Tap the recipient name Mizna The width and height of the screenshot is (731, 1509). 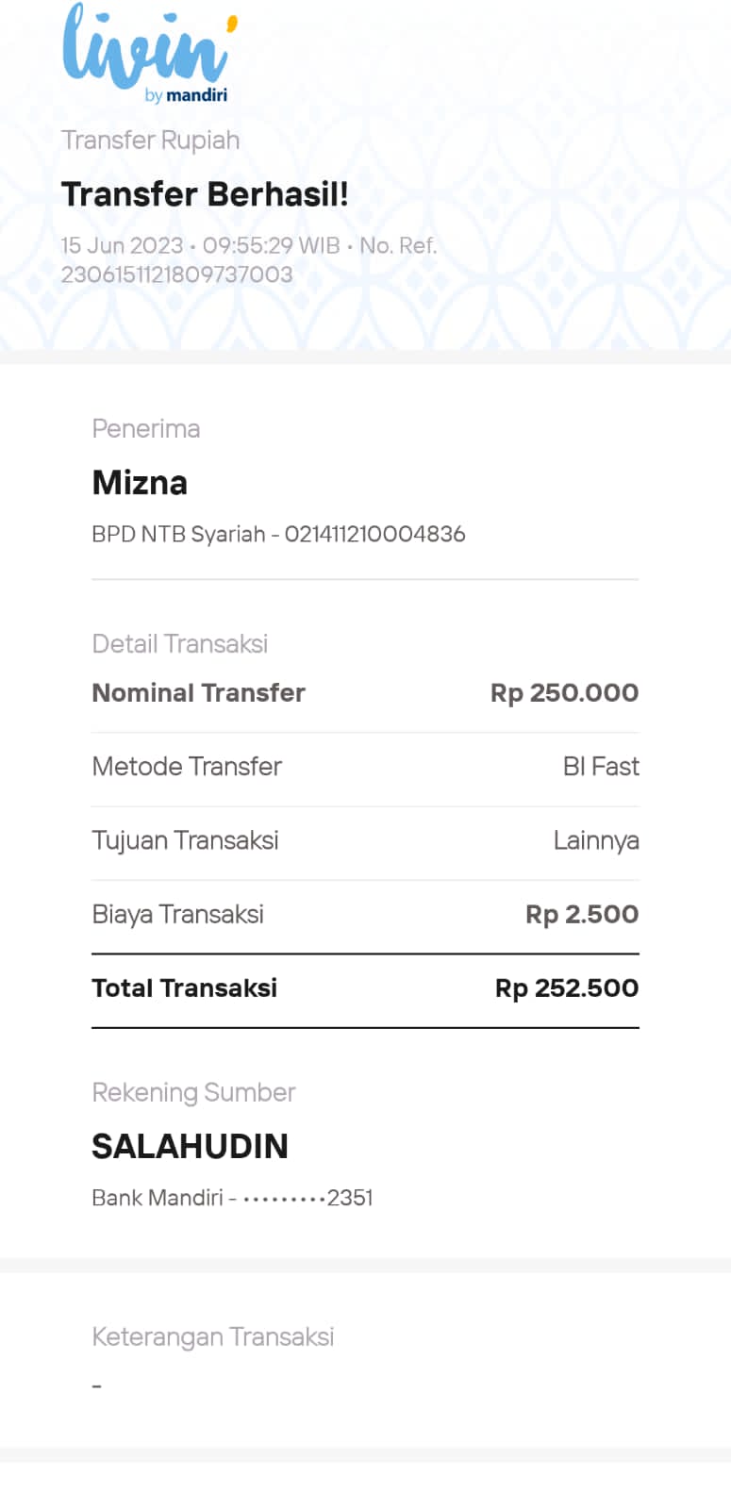(x=140, y=483)
